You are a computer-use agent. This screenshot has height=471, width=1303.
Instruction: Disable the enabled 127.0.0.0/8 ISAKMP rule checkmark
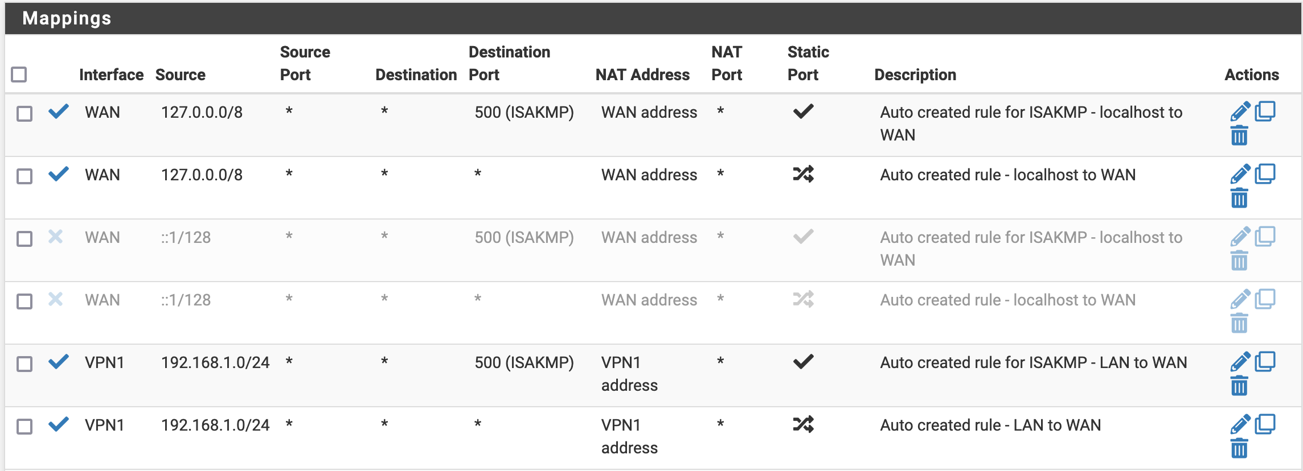[59, 111]
